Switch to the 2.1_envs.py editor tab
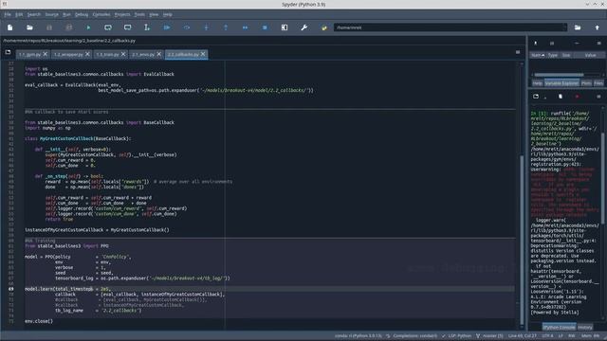This screenshot has width=607, height=341. pyautogui.click(x=143, y=55)
